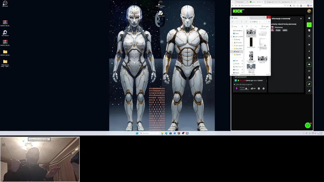This screenshot has width=324, height=182.
Task: Click the Polish language tag
Action: (x=278, y=30)
